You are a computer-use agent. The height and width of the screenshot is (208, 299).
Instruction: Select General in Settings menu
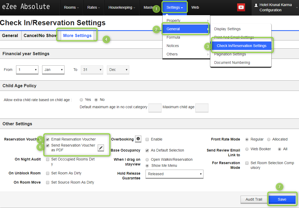(186, 29)
